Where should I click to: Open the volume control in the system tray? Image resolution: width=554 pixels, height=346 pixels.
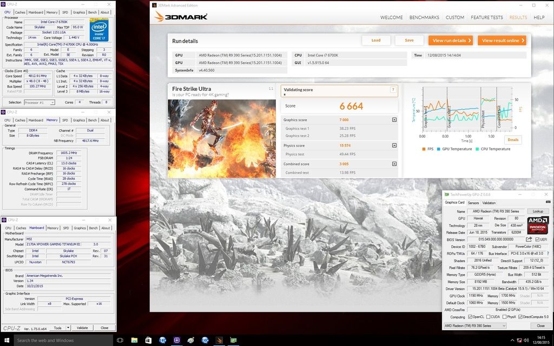tap(526, 341)
